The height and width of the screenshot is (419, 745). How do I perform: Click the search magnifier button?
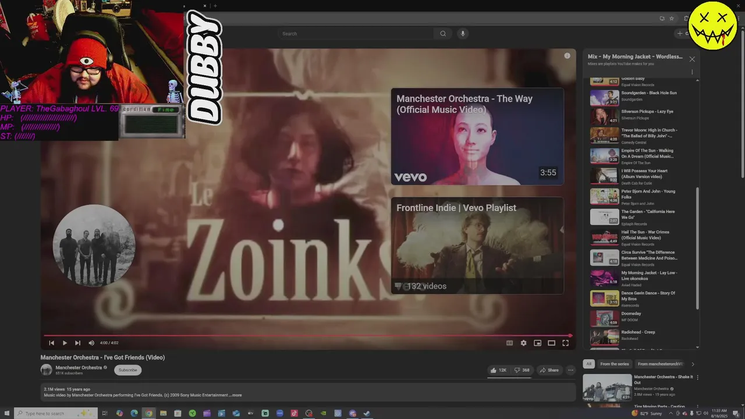click(x=443, y=34)
